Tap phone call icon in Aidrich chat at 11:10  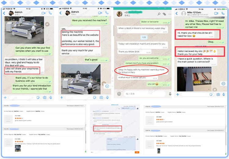[107, 13]
